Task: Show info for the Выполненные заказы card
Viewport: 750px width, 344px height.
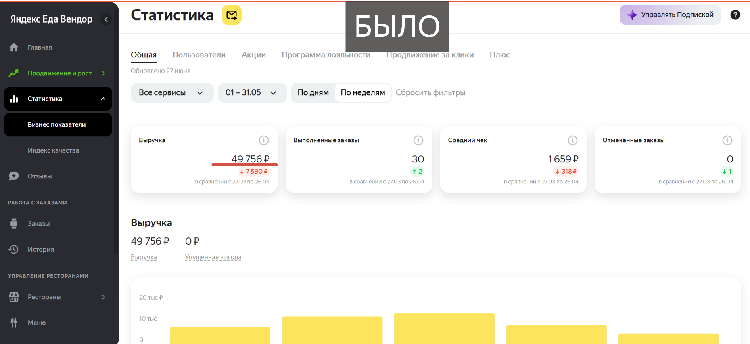Action: (x=418, y=140)
